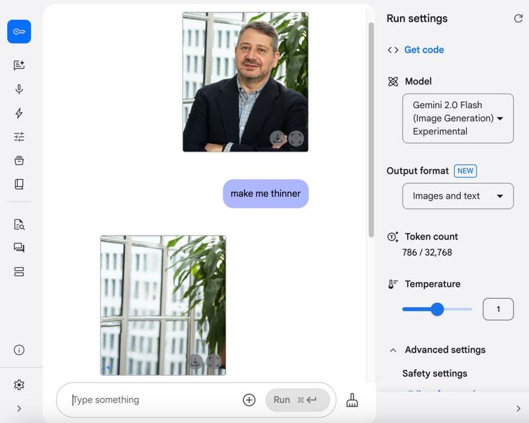Click the chat area vertical scrollbar
The image size is (529, 423).
371,130
